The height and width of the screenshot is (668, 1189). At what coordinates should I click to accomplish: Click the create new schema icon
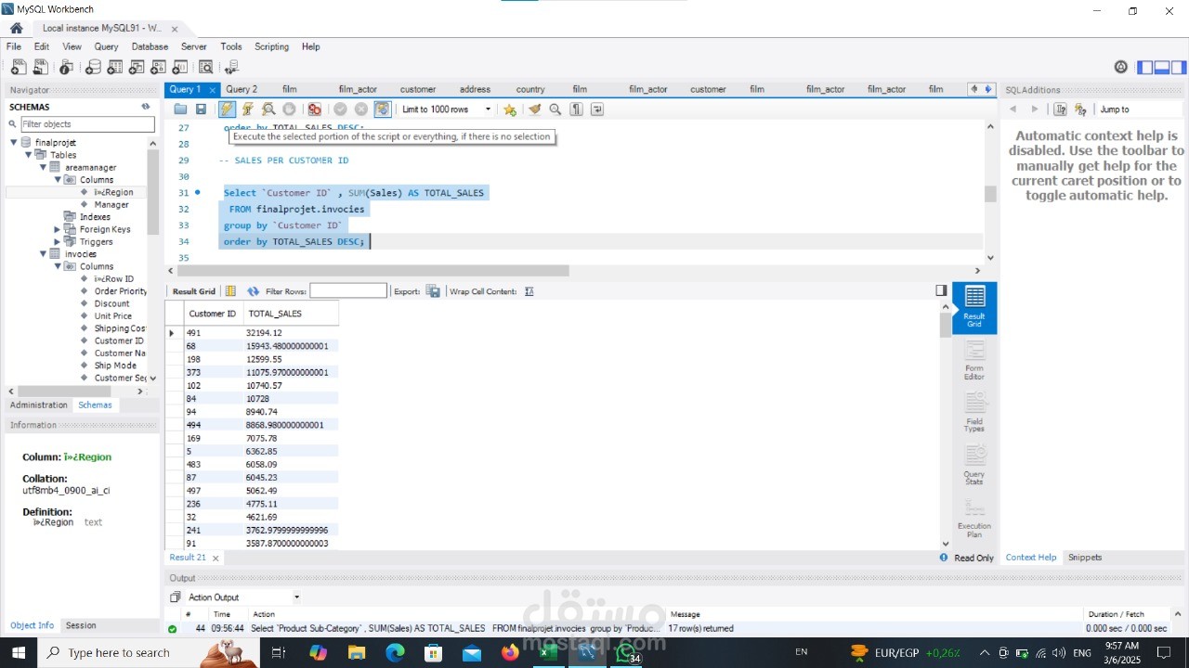[x=93, y=67]
